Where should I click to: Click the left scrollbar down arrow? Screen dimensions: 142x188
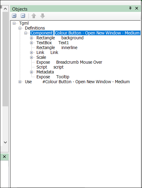[5, 142]
